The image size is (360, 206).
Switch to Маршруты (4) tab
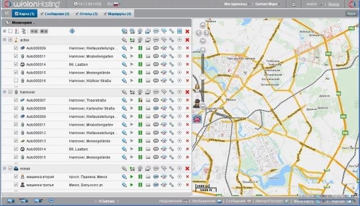118,13
